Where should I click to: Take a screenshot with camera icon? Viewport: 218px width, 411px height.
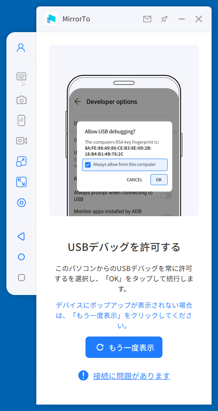tap(21, 100)
